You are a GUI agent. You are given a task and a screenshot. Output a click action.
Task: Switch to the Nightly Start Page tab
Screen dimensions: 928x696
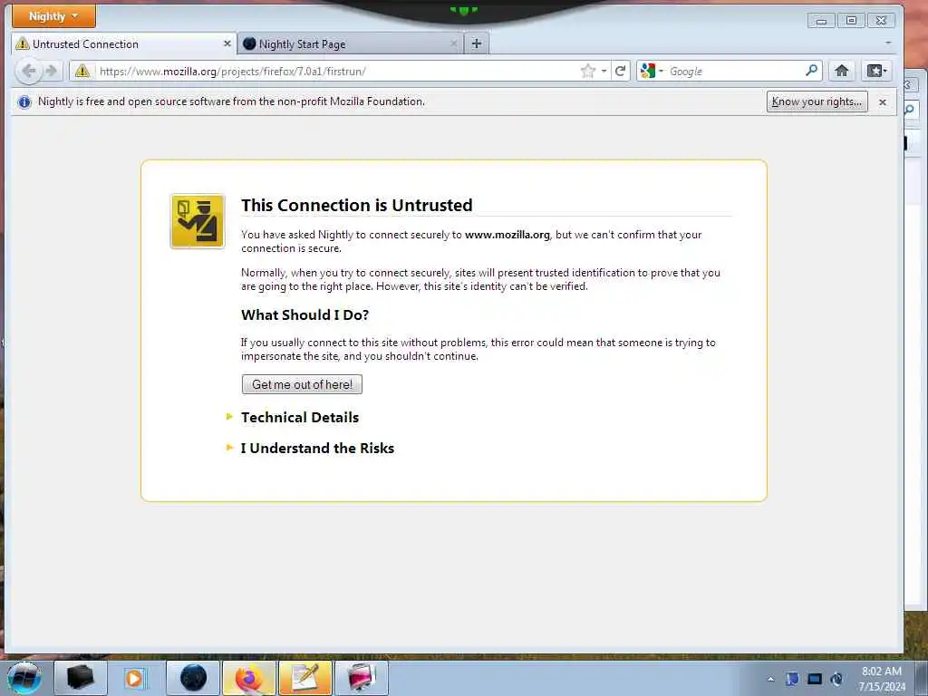(350, 43)
